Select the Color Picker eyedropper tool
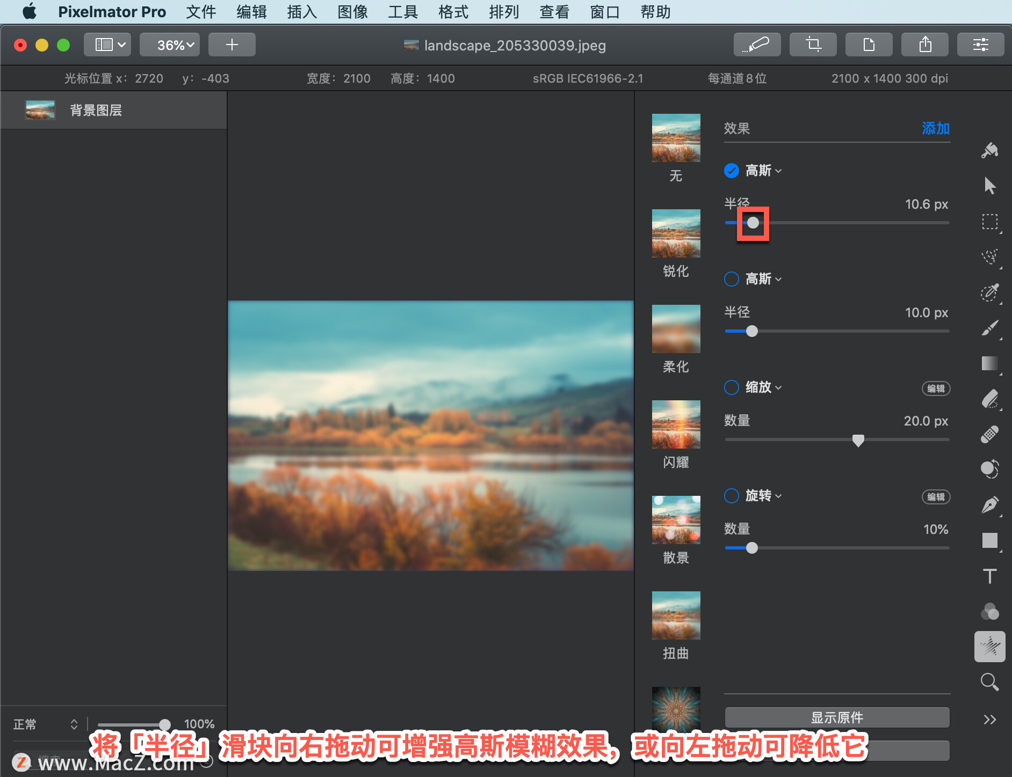1012x777 pixels. click(989, 292)
